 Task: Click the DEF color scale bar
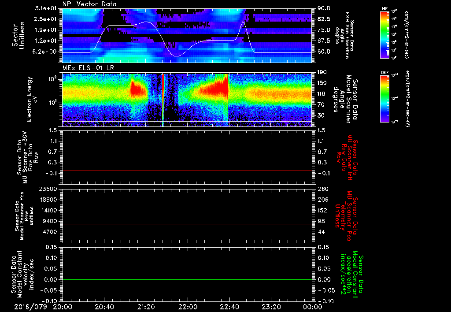tap(384, 99)
